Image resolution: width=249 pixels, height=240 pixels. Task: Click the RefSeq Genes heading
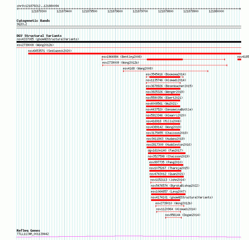(28, 231)
